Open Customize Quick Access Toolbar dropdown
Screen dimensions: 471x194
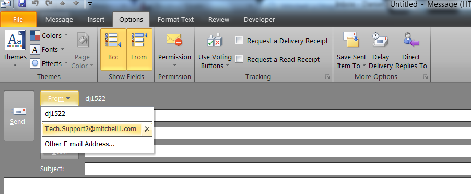pos(90,4)
